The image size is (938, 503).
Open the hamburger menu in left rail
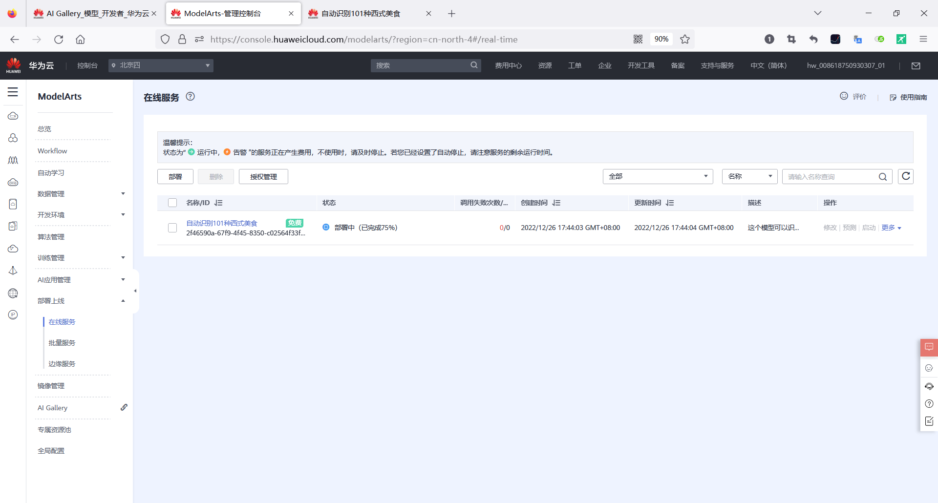coord(13,92)
